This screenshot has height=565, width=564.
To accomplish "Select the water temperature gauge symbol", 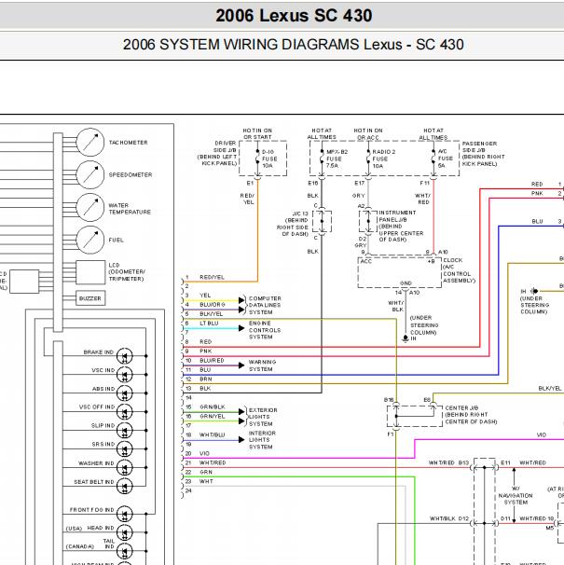I will coord(90,207).
